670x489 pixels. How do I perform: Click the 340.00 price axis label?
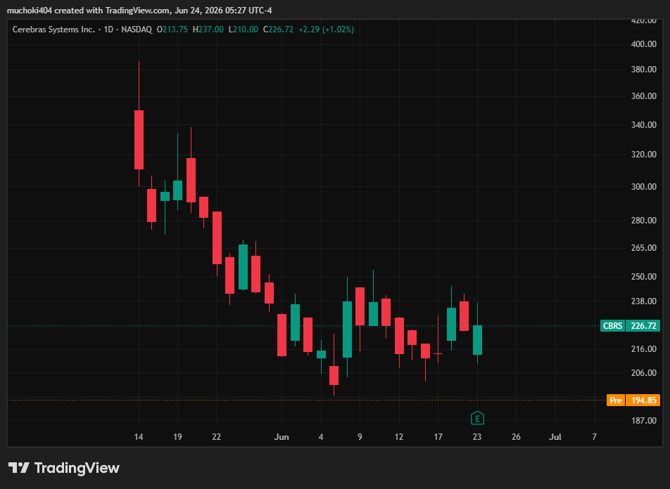(x=643, y=124)
